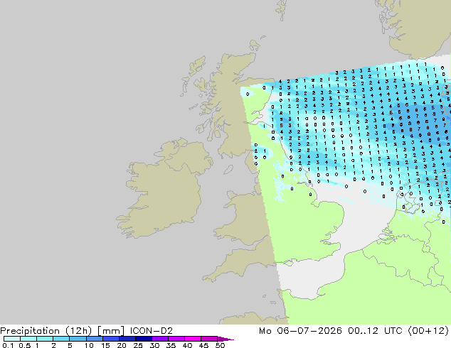Click the 35–40 mm legend swatch

coord(176,339)
